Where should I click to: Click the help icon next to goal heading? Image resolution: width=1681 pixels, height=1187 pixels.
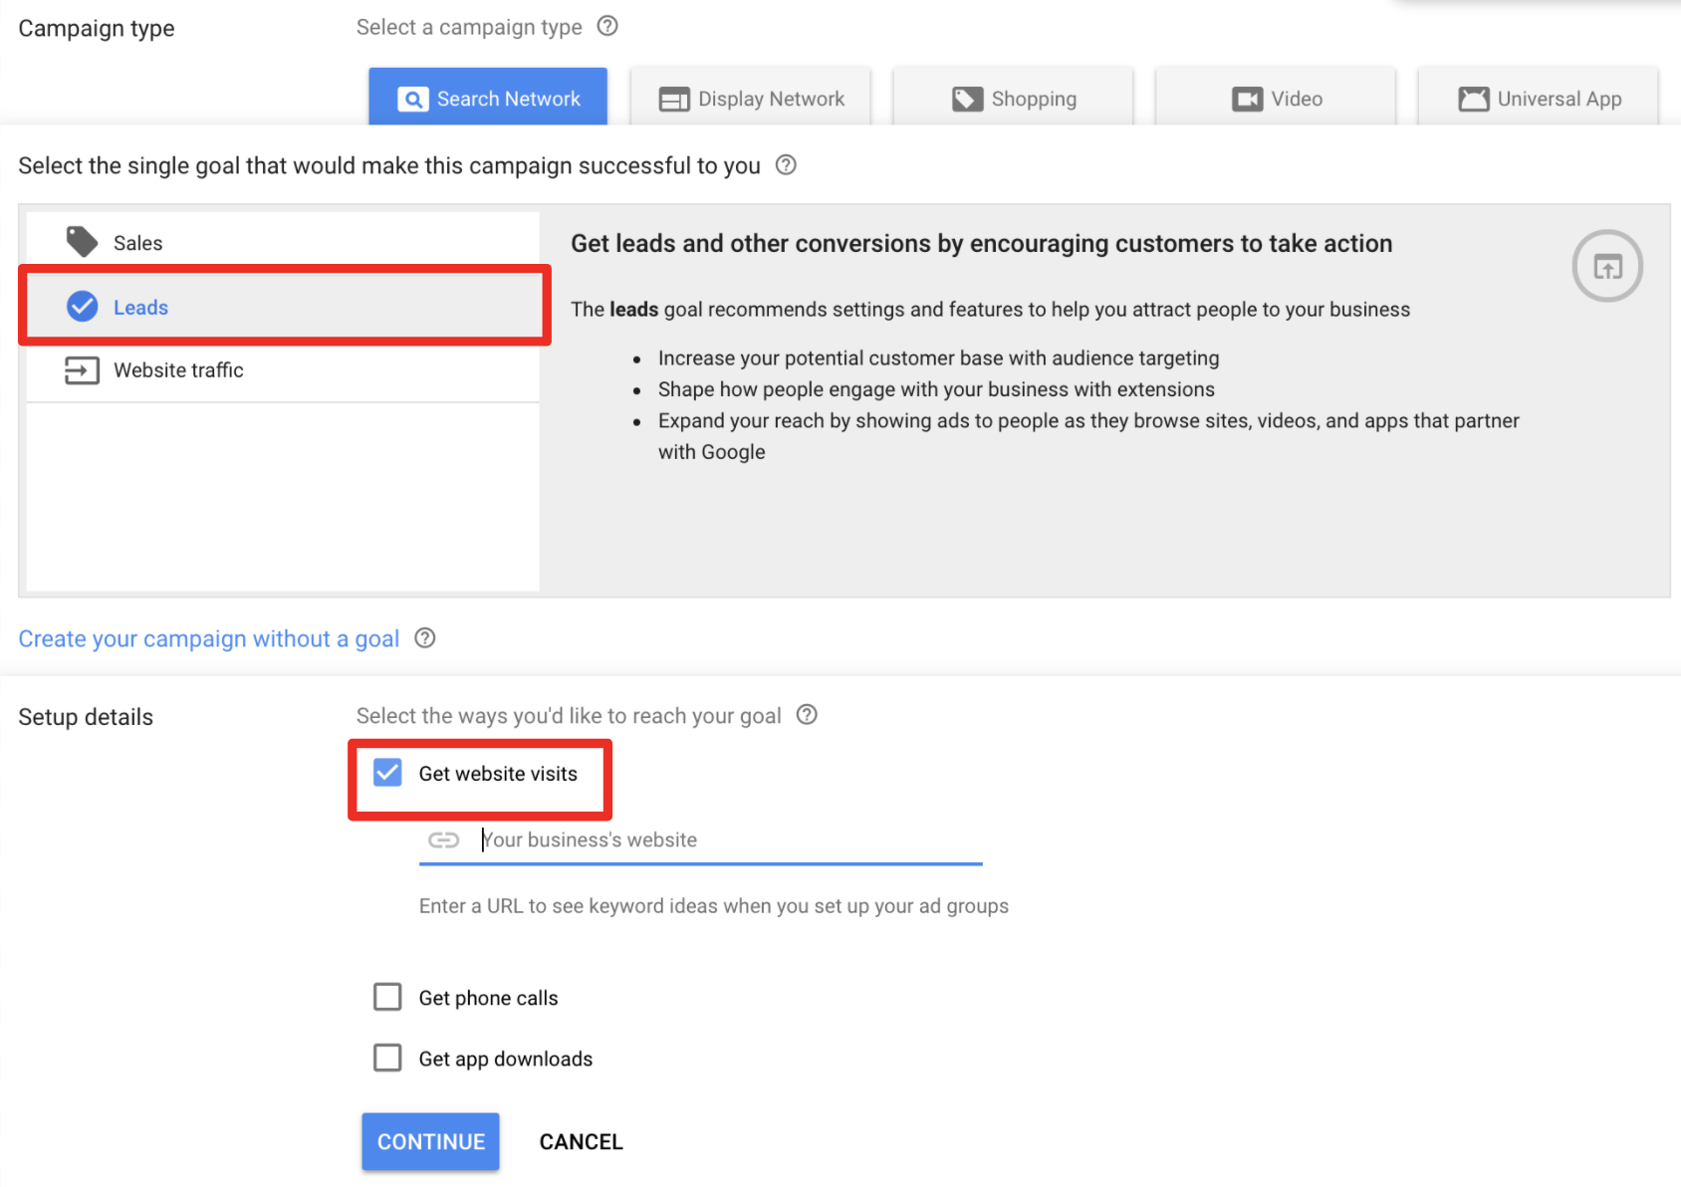click(786, 165)
